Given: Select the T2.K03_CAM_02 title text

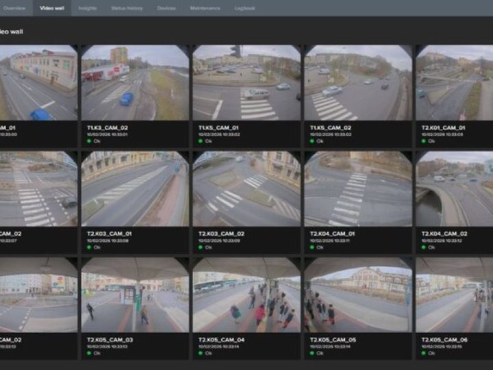Looking at the screenshot, I should [221, 234].
